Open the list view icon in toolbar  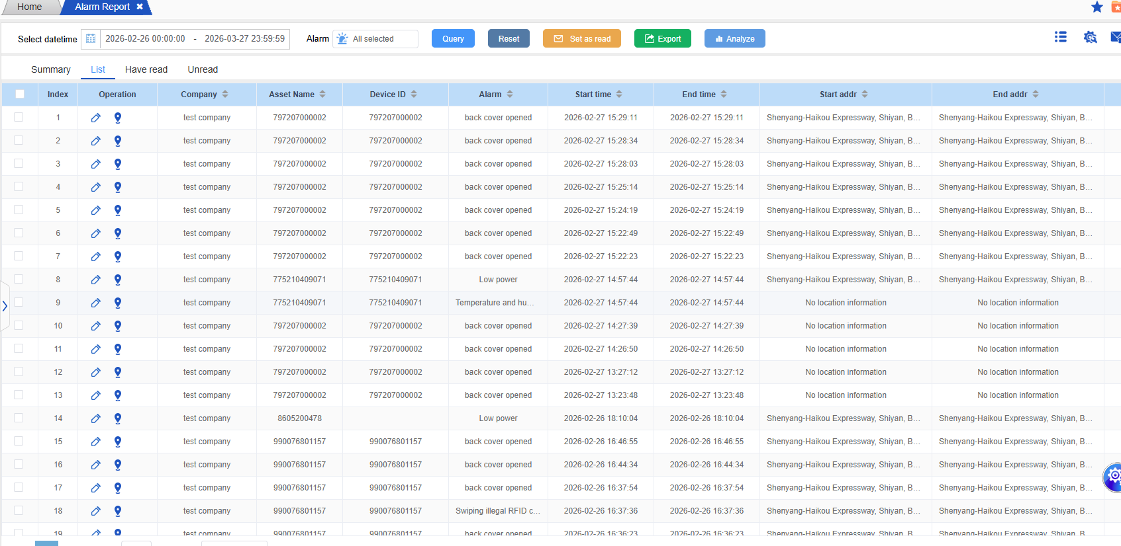(1061, 38)
